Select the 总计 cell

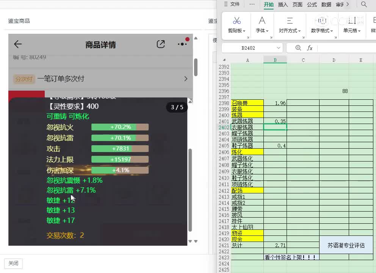247,245
